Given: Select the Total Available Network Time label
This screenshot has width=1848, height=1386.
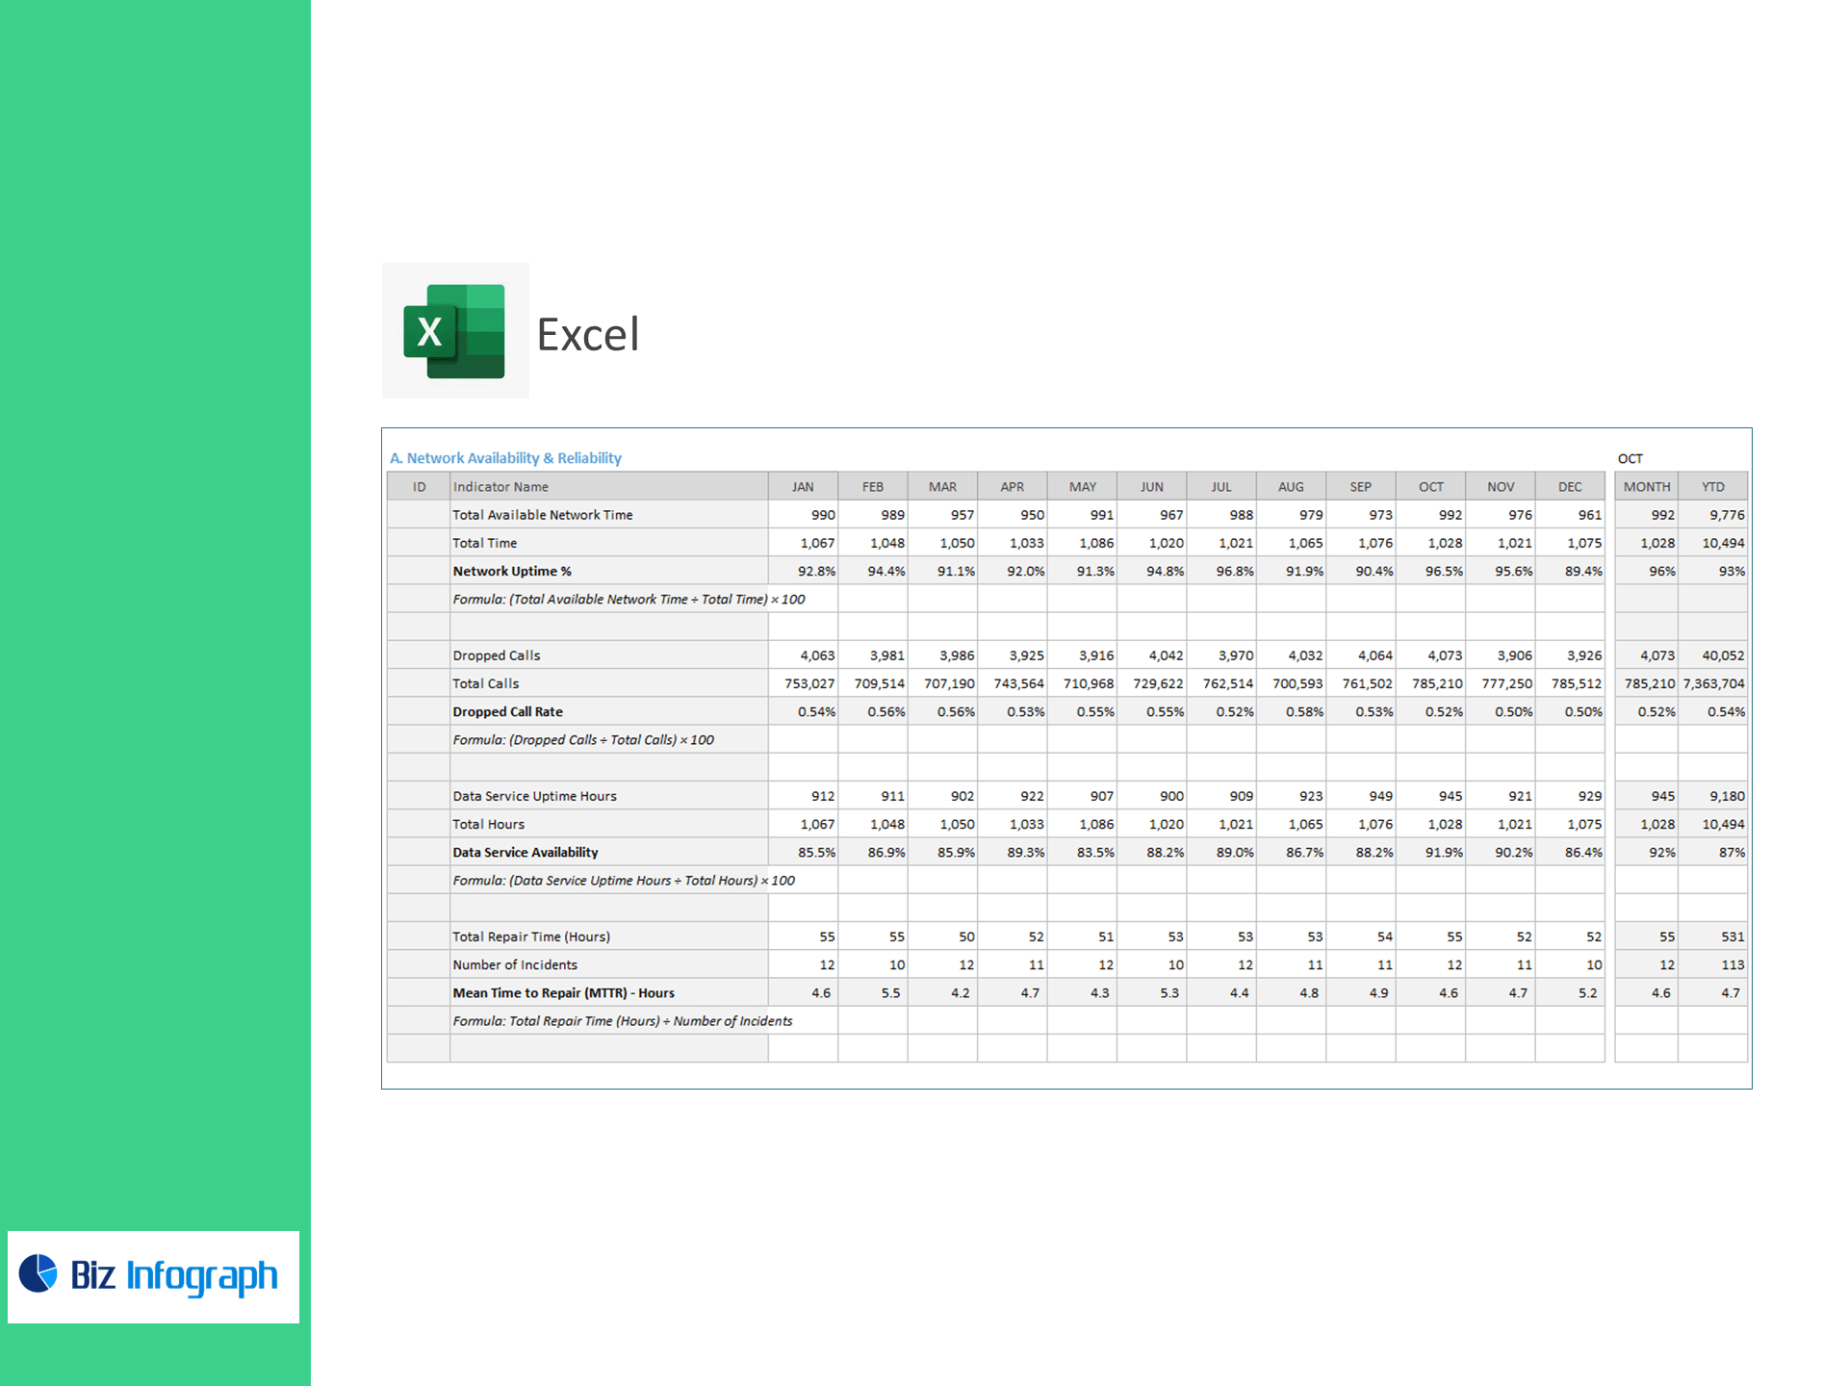Looking at the screenshot, I should [543, 515].
